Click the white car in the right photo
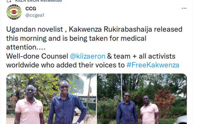The width and height of the screenshot is (202, 124). (182, 120)
